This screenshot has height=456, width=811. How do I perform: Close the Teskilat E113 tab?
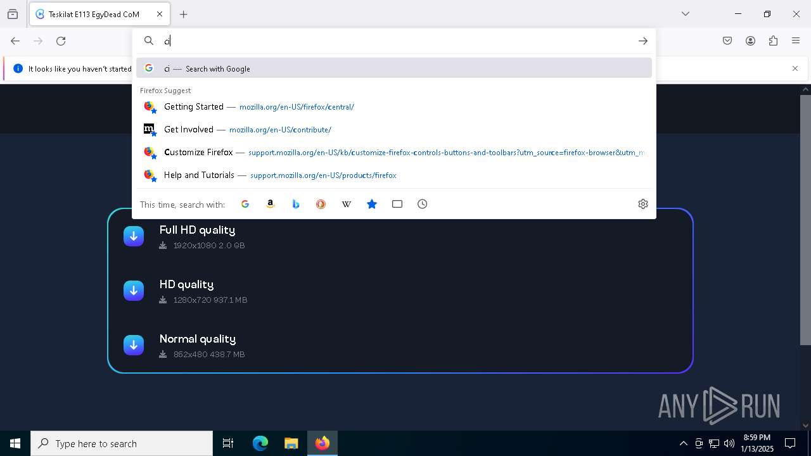[160, 14]
